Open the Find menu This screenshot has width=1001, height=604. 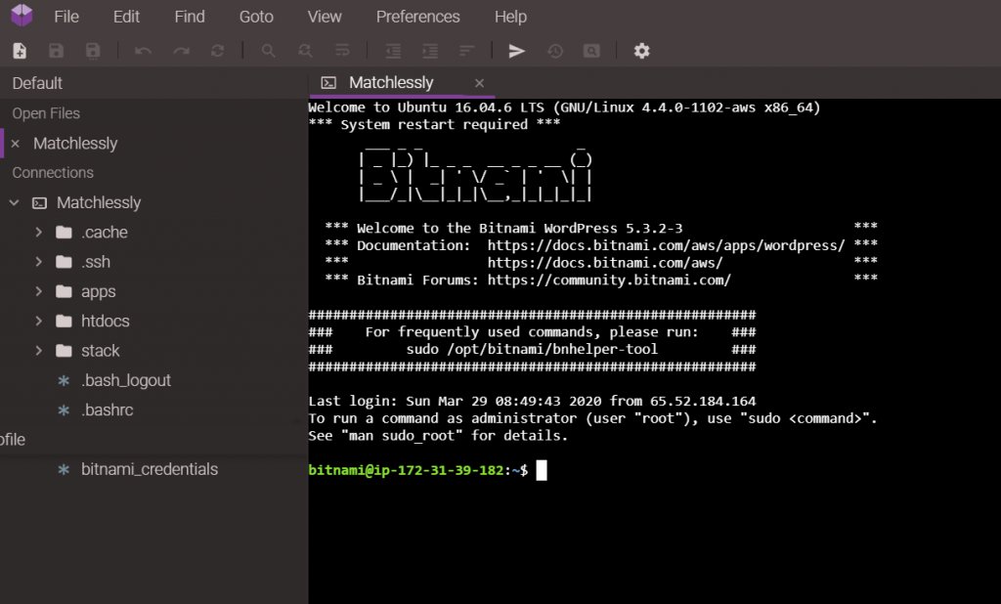click(190, 17)
